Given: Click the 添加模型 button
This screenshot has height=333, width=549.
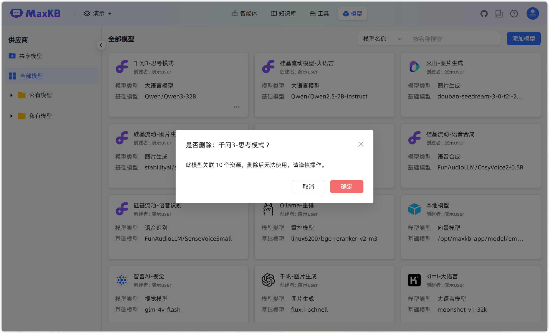Looking at the screenshot, I should [x=523, y=39].
